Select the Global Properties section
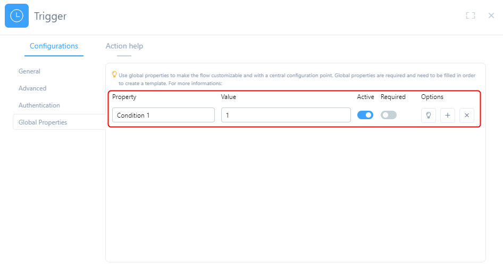 coord(43,122)
